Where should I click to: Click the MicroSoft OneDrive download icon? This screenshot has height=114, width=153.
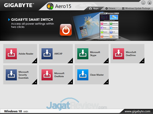(x=118, y=54)
